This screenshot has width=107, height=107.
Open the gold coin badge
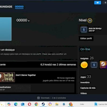pos(84,65)
